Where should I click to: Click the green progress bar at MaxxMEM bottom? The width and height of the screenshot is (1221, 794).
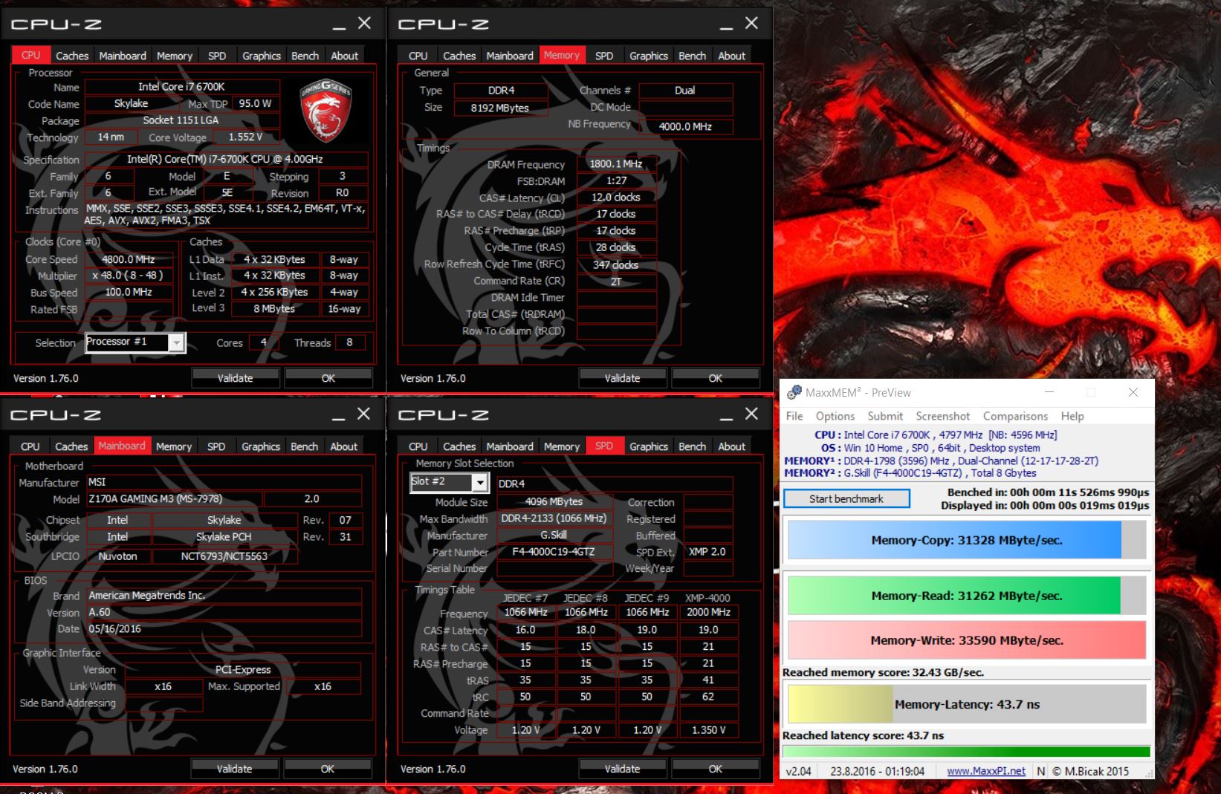967,752
